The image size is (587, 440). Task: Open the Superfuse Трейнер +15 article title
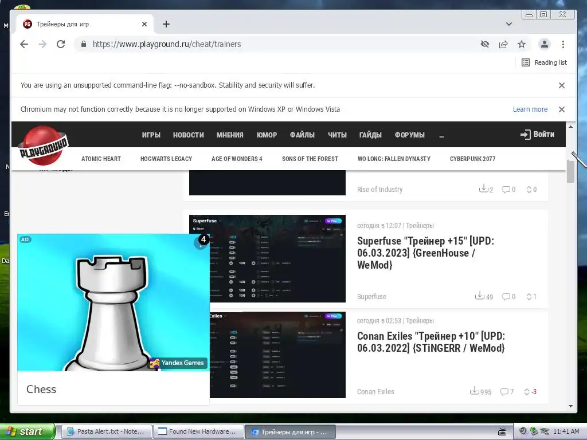click(x=425, y=253)
